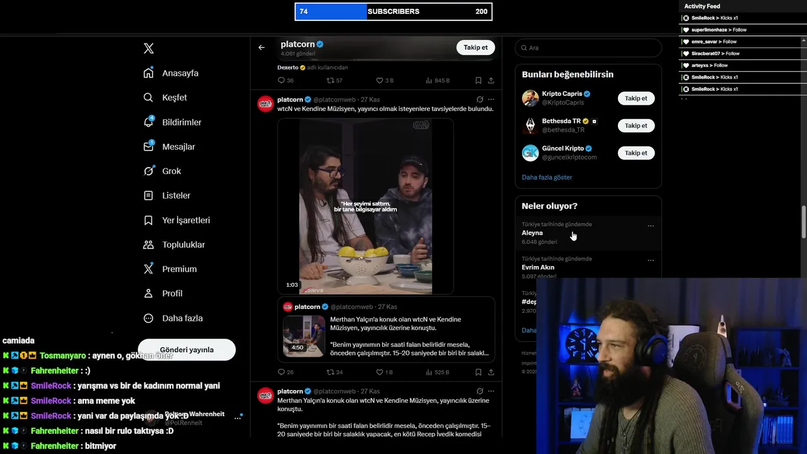Open Yer İşaretleri bookmarks page
Viewport: 807px width, 454px height.
coord(186,220)
